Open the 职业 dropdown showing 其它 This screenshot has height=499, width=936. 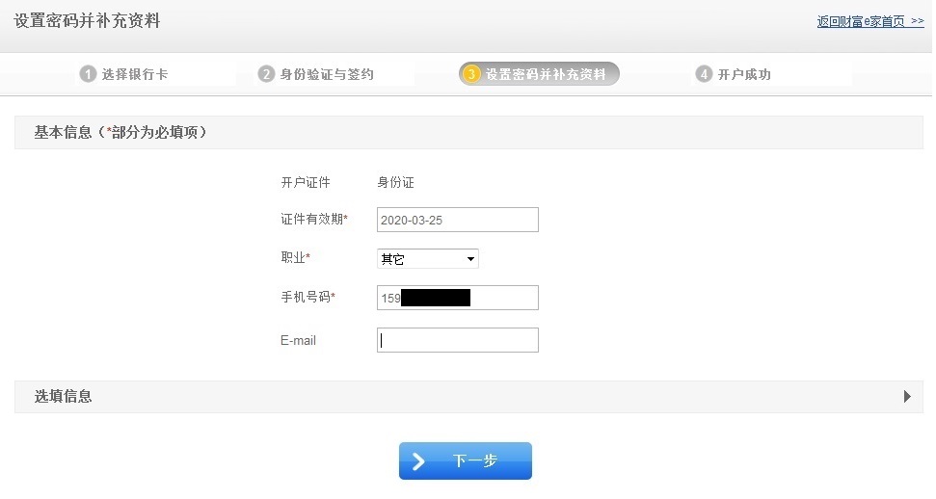427,259
